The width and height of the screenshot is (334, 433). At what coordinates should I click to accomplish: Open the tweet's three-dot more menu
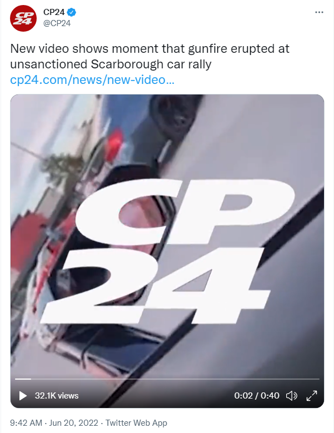click(x=319, y=12)
